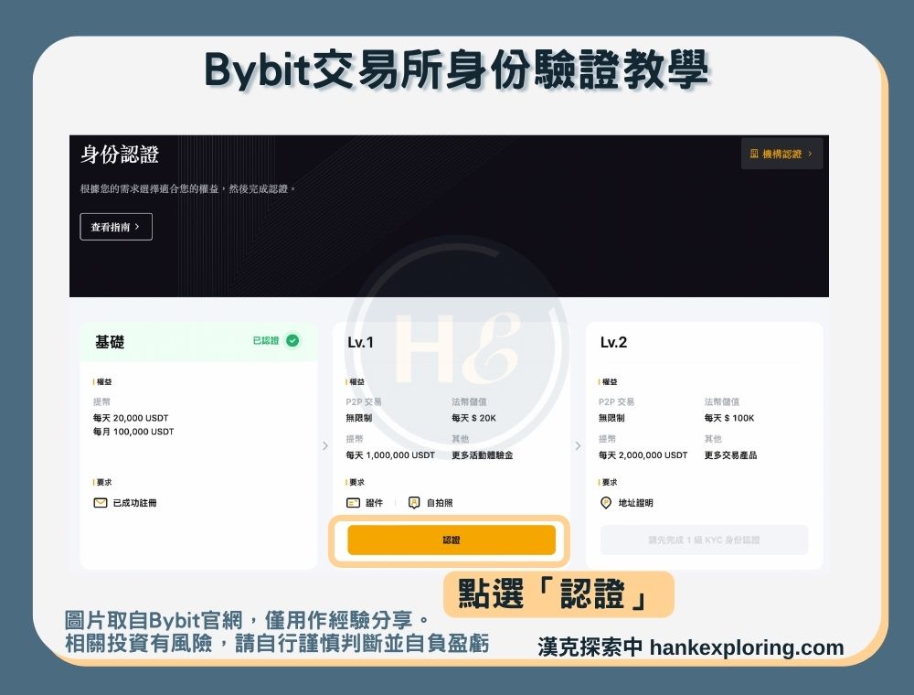Select the Lv.1 card heading
Screen dimensions: 914x695
tap(360, 342)
